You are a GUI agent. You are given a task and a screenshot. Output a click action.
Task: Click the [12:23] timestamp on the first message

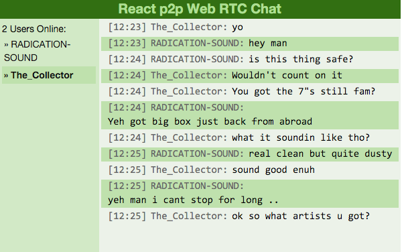click(x=127, y=27)
